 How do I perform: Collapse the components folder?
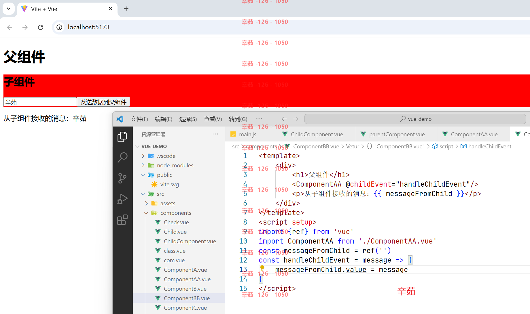(146, 213)
